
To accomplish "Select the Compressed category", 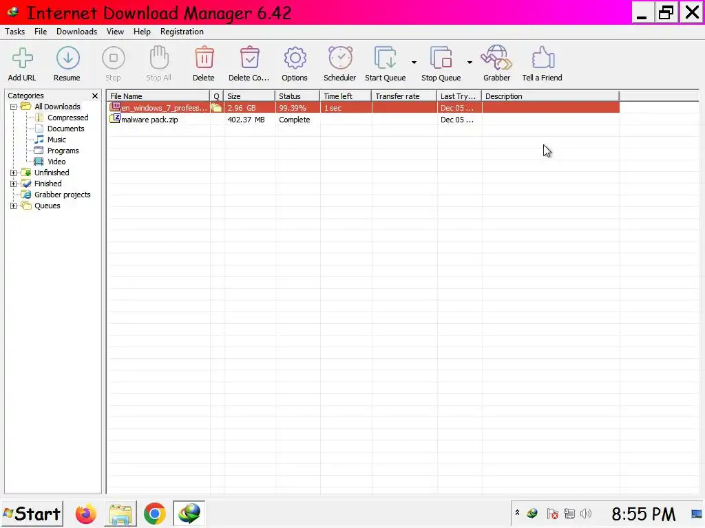I will (x=68, y=118).
